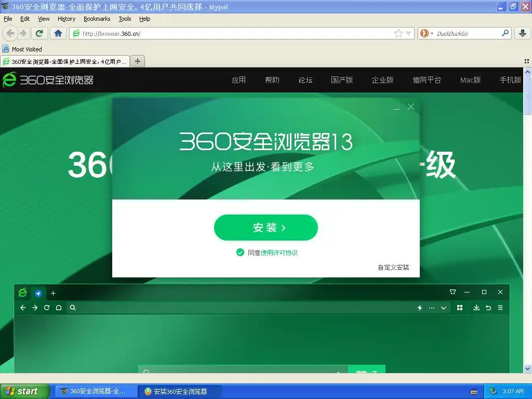Click the down chevron in preview toolbar
Viewport: 532px width, 399px height.
pos(444,308)
